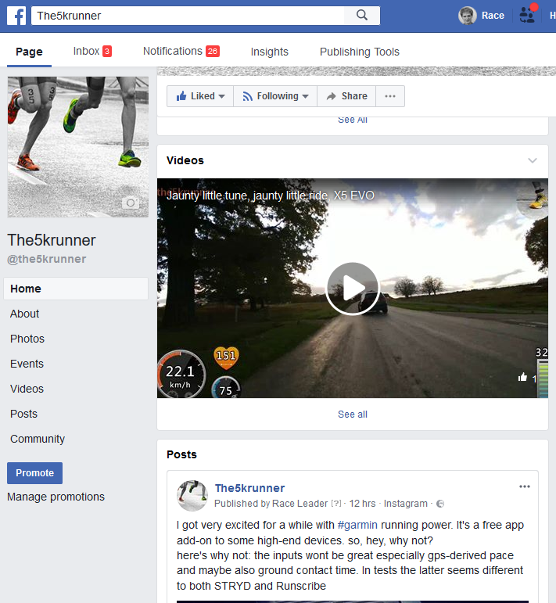Play the Jaunty little tune video
The width and height of the screenshot is (556, 603).
pyautogui.click(x=352, y=289)
